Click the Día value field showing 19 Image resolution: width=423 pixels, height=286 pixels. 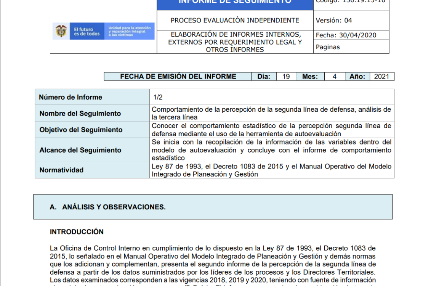click(x=286, y=76)
